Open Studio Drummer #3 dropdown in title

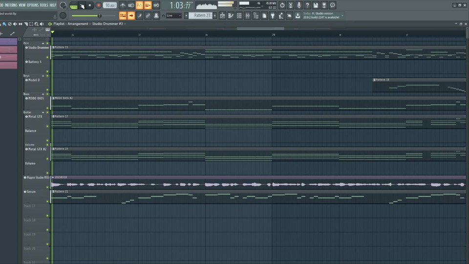click(109, 23)
